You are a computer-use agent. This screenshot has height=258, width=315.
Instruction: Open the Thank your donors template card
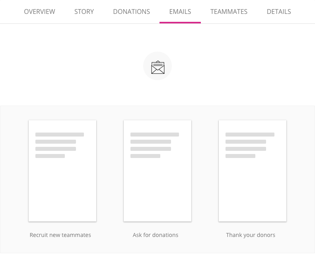pyautogui.click(x=253, y=171)
